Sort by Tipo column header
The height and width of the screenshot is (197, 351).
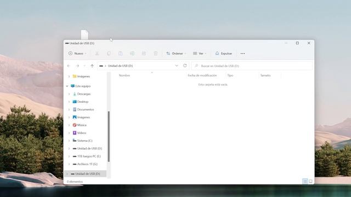pos(230,76)
